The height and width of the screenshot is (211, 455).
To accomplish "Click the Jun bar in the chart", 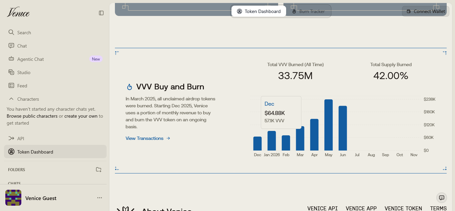I will (x=343, y=128).
